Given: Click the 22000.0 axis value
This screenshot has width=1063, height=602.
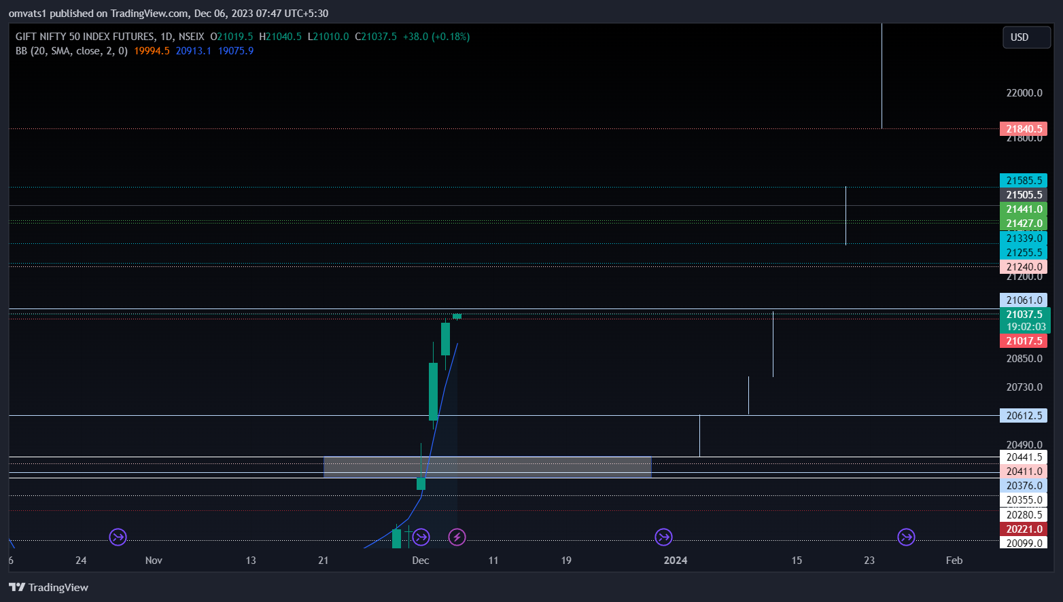Looking at the screenshot, I should tap(1024, 93).
